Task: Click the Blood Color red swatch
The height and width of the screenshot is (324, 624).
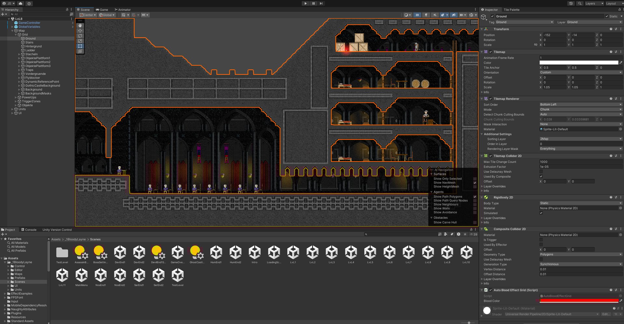Action: (578, 301)
